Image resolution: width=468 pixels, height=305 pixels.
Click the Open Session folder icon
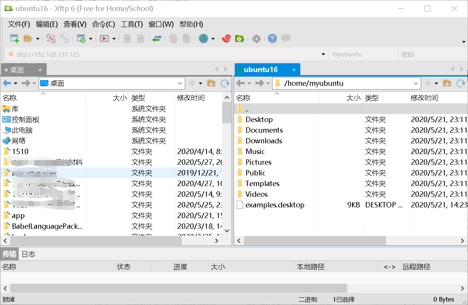click(27, 39)
